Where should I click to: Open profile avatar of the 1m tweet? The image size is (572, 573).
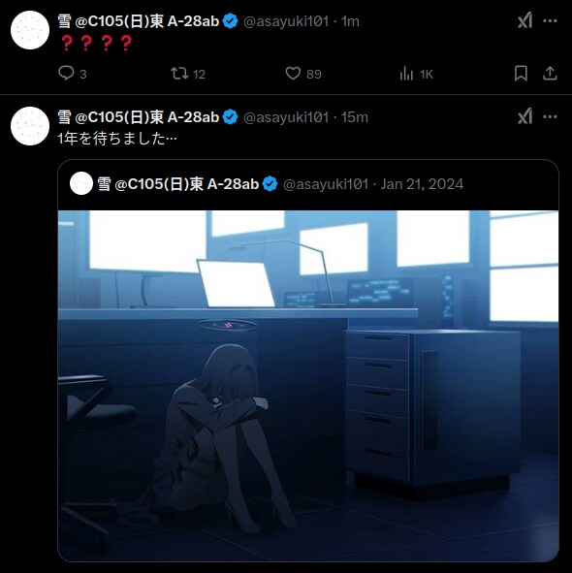[x=30, y=30]
